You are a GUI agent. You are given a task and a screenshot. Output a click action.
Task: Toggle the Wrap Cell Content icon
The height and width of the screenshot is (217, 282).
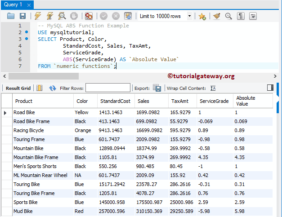[x=213, y=88]
